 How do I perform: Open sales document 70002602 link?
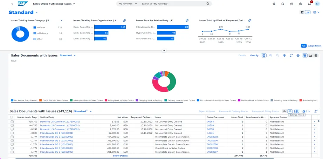pyautogui.click(x=212, y=137)
